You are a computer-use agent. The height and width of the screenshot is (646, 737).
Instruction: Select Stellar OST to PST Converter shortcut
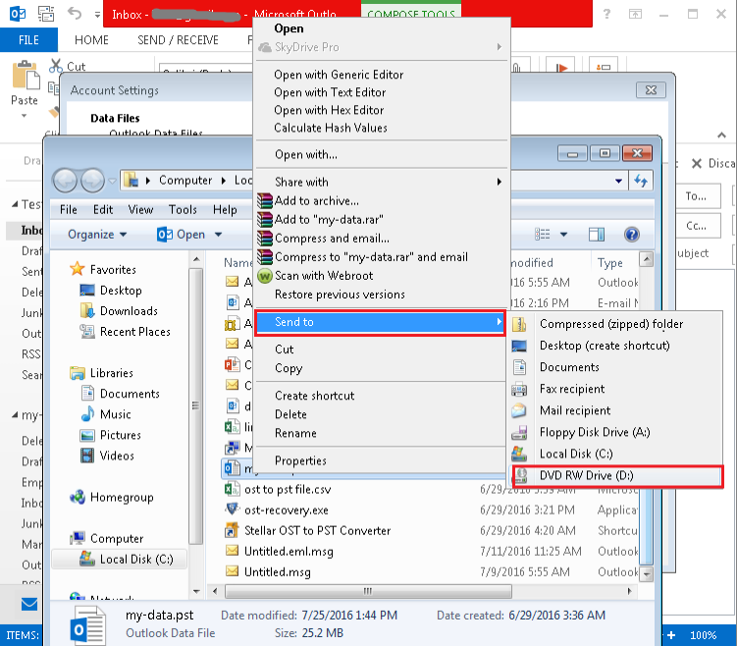click(x=317, y=531)
